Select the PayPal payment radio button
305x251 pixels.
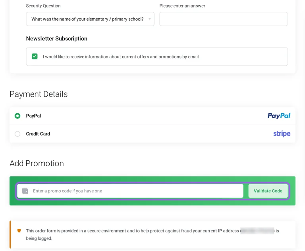(17, 116)
